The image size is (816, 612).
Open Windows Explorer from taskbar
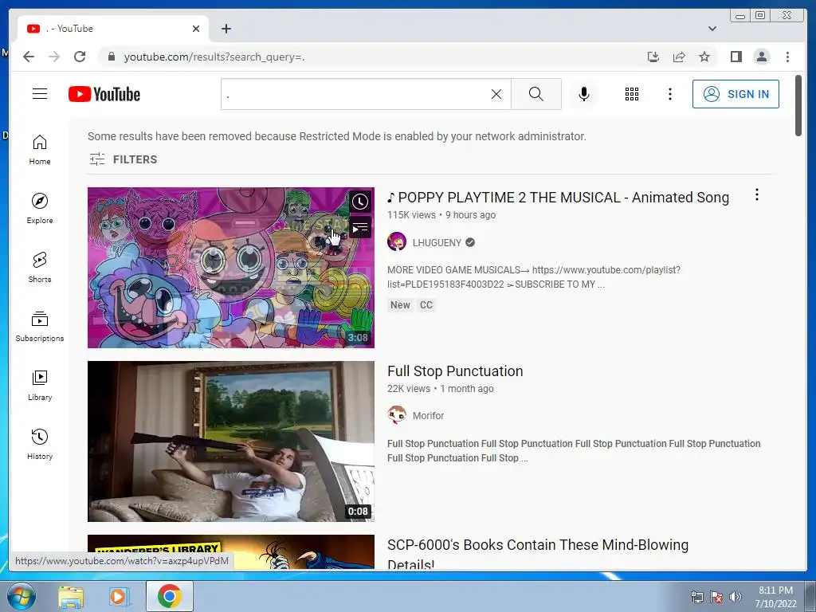click(71, 596)
